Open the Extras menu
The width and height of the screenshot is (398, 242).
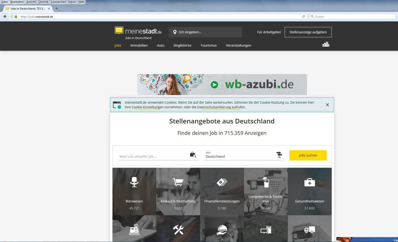click(x=72, y=2)
